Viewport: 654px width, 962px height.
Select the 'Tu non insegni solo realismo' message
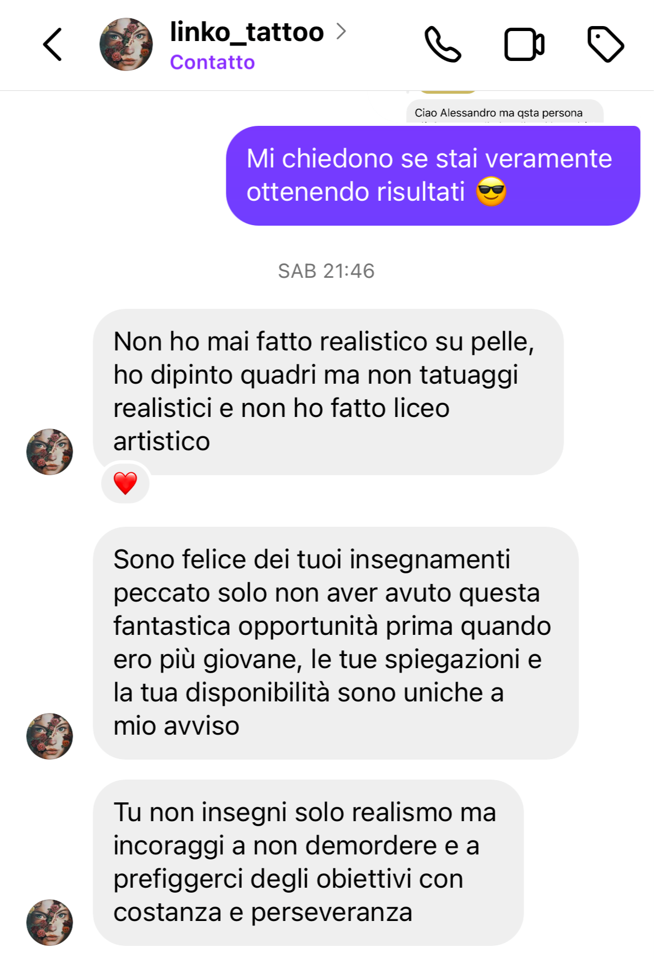click(308, 863)
